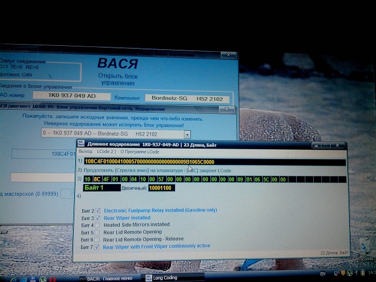The image size is (376, 282).
Task: Click the Show Desktop quick launch icon
Action: click(x=23, y=280)
